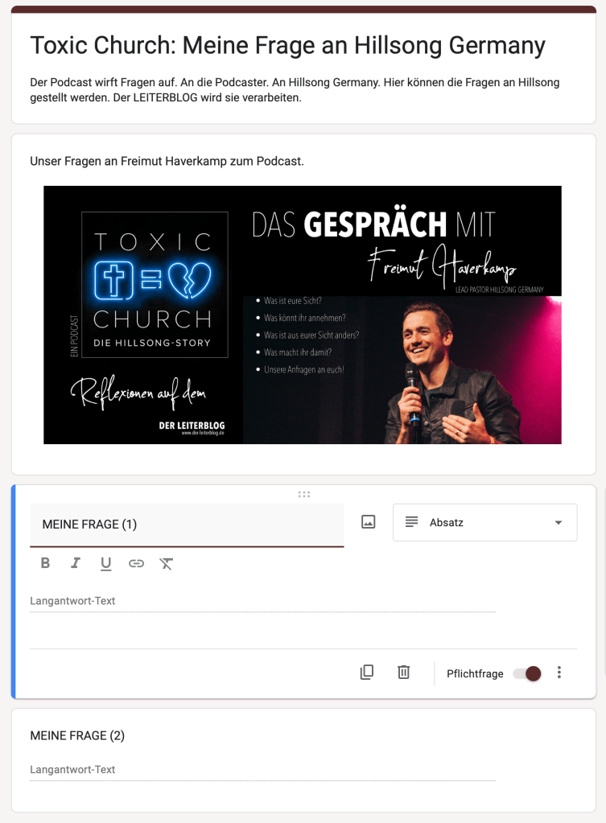Duplicate the MEINE FRAGE (1) question

pos(367,673)
